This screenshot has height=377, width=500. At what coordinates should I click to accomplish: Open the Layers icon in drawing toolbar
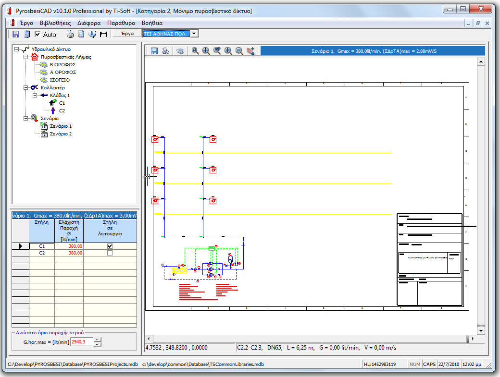[180, 51]
